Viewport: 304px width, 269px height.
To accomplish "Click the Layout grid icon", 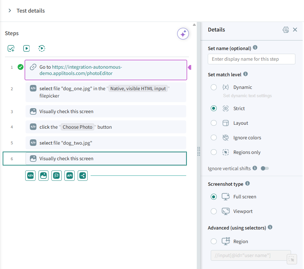I will pyautogui.click(x=225, y=123).
